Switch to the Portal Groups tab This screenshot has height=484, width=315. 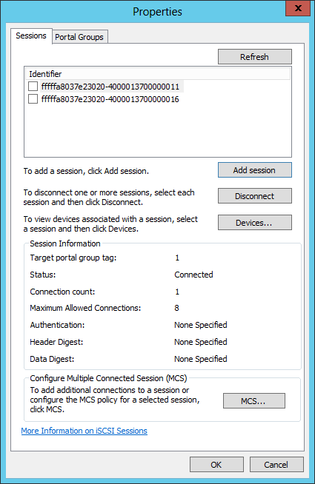[x=79, y=37]
